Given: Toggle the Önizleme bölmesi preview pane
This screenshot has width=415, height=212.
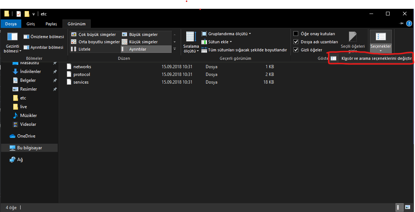Looking at the screenshot, I should (x=44, y=37).
